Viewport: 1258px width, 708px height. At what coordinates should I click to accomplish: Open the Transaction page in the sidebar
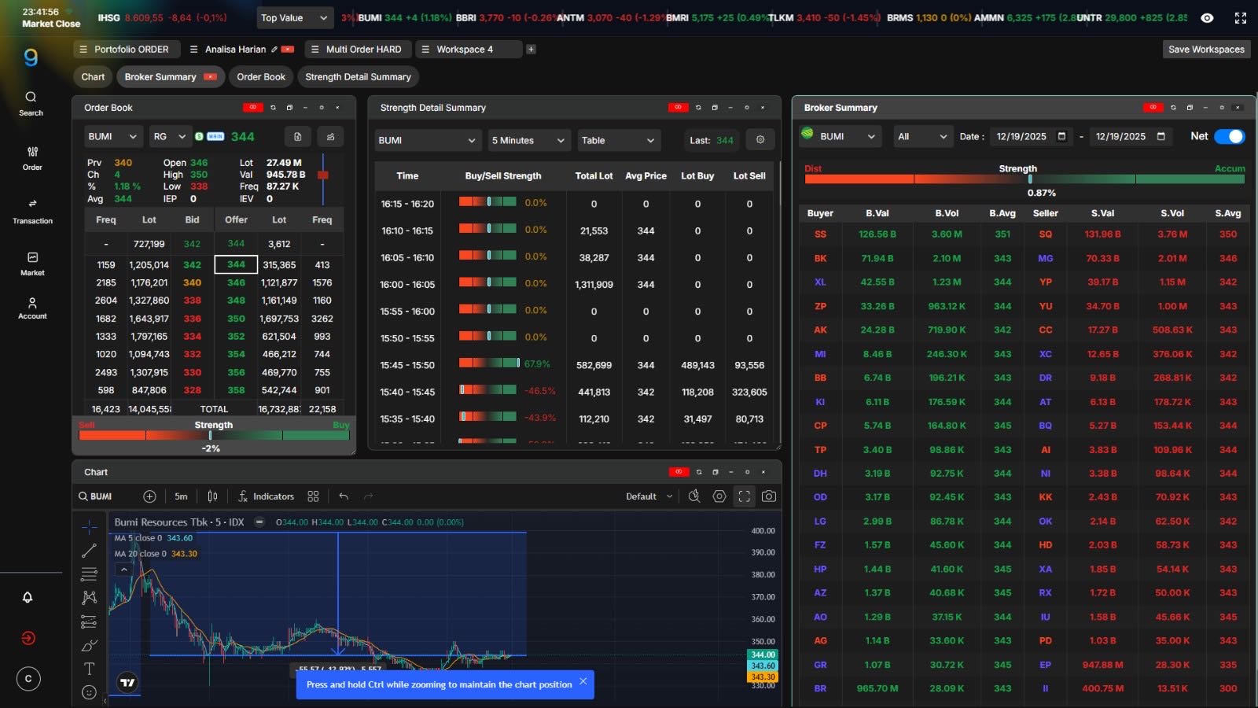click(x=32, y=210)
